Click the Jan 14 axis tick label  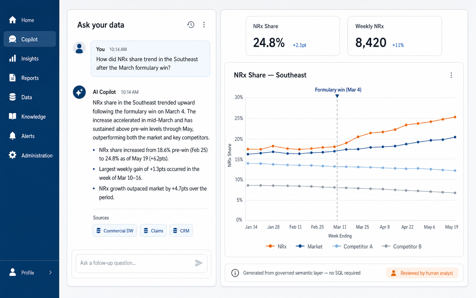(x=251, y=227)
